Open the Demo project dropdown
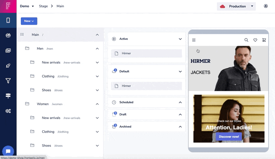Screen dimensions: 275x159 [27, 6]
